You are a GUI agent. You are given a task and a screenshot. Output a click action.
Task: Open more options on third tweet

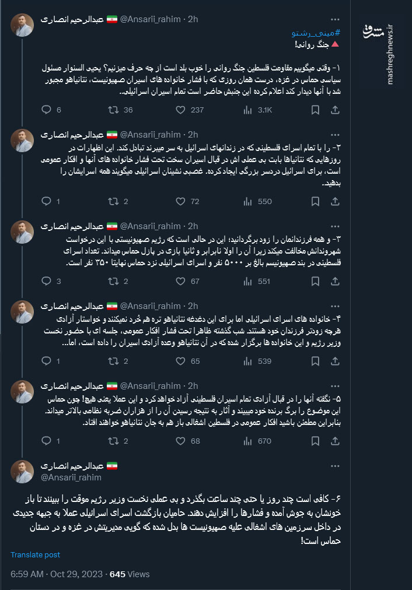click(335, 226)
